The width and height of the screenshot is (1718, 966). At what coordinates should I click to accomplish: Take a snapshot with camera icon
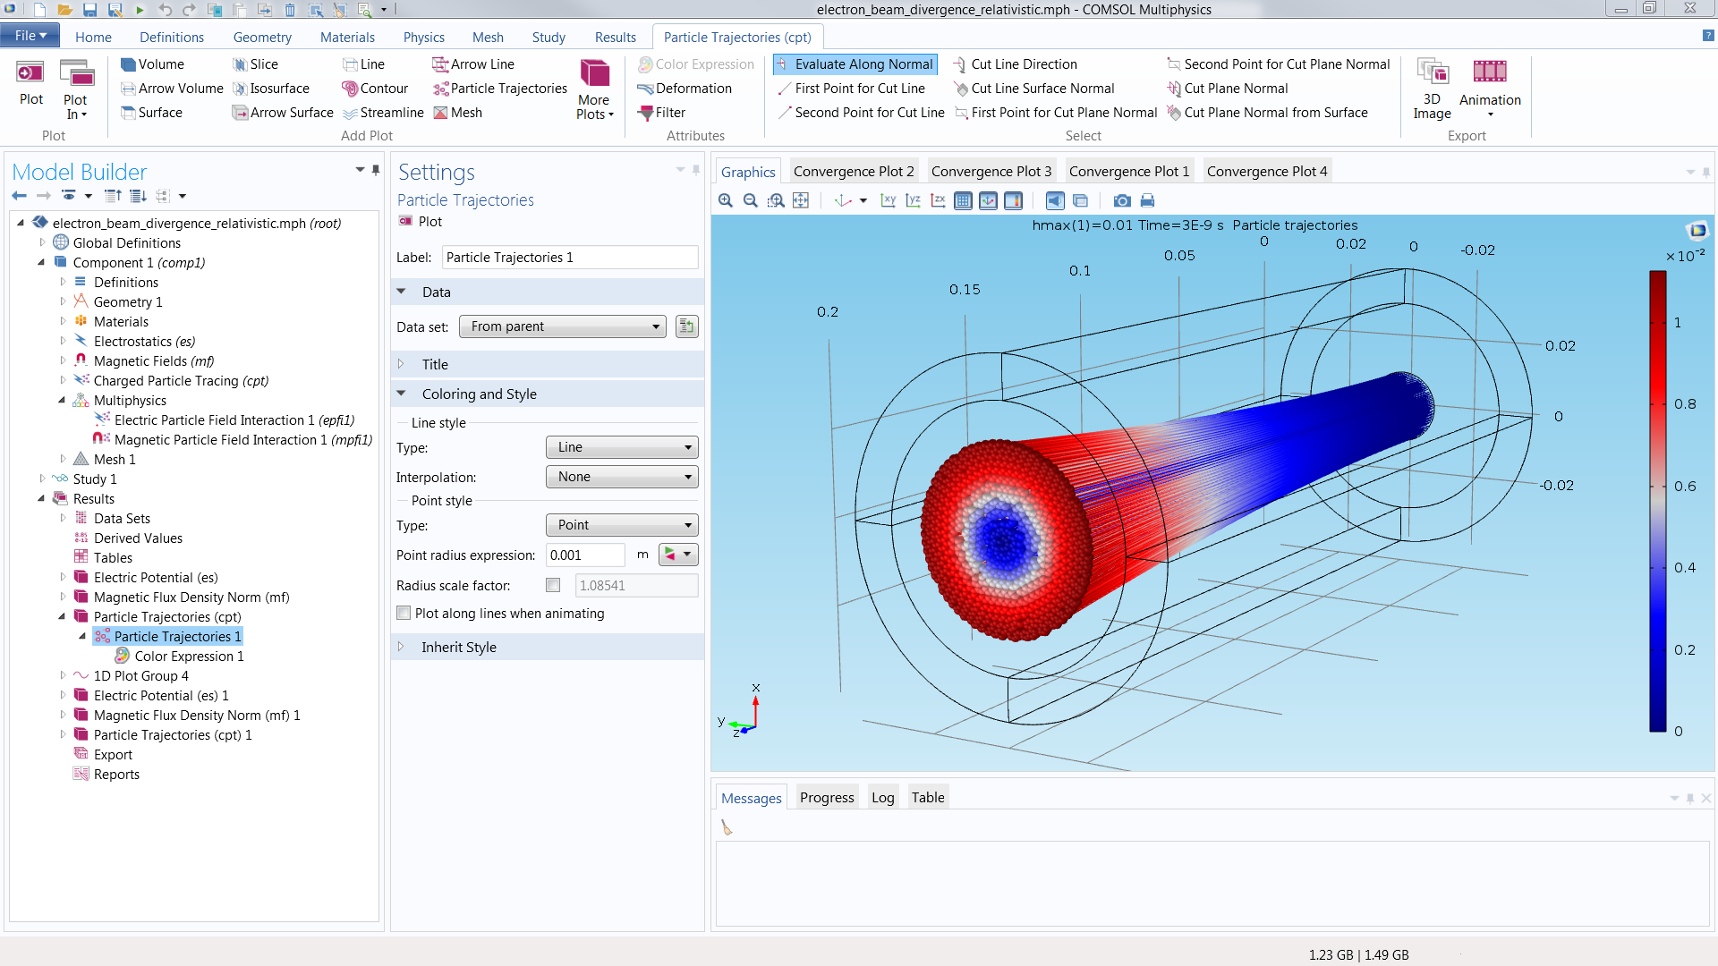click(x=1122, y=200)
